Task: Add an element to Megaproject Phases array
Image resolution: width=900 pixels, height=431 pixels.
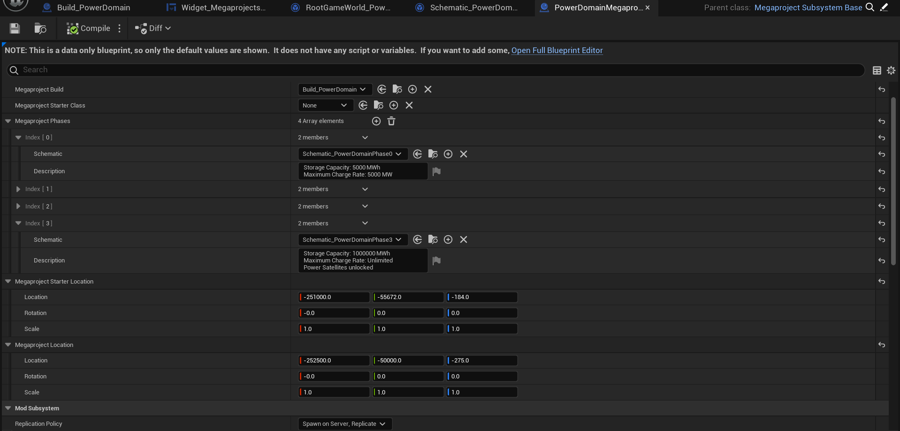Action: (376, 121)
